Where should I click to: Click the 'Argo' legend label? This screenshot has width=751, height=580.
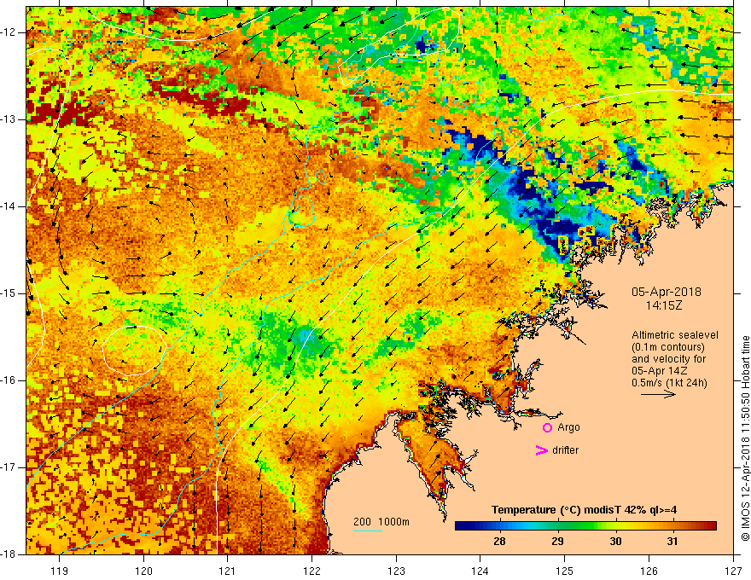click(x=568, y=427)
